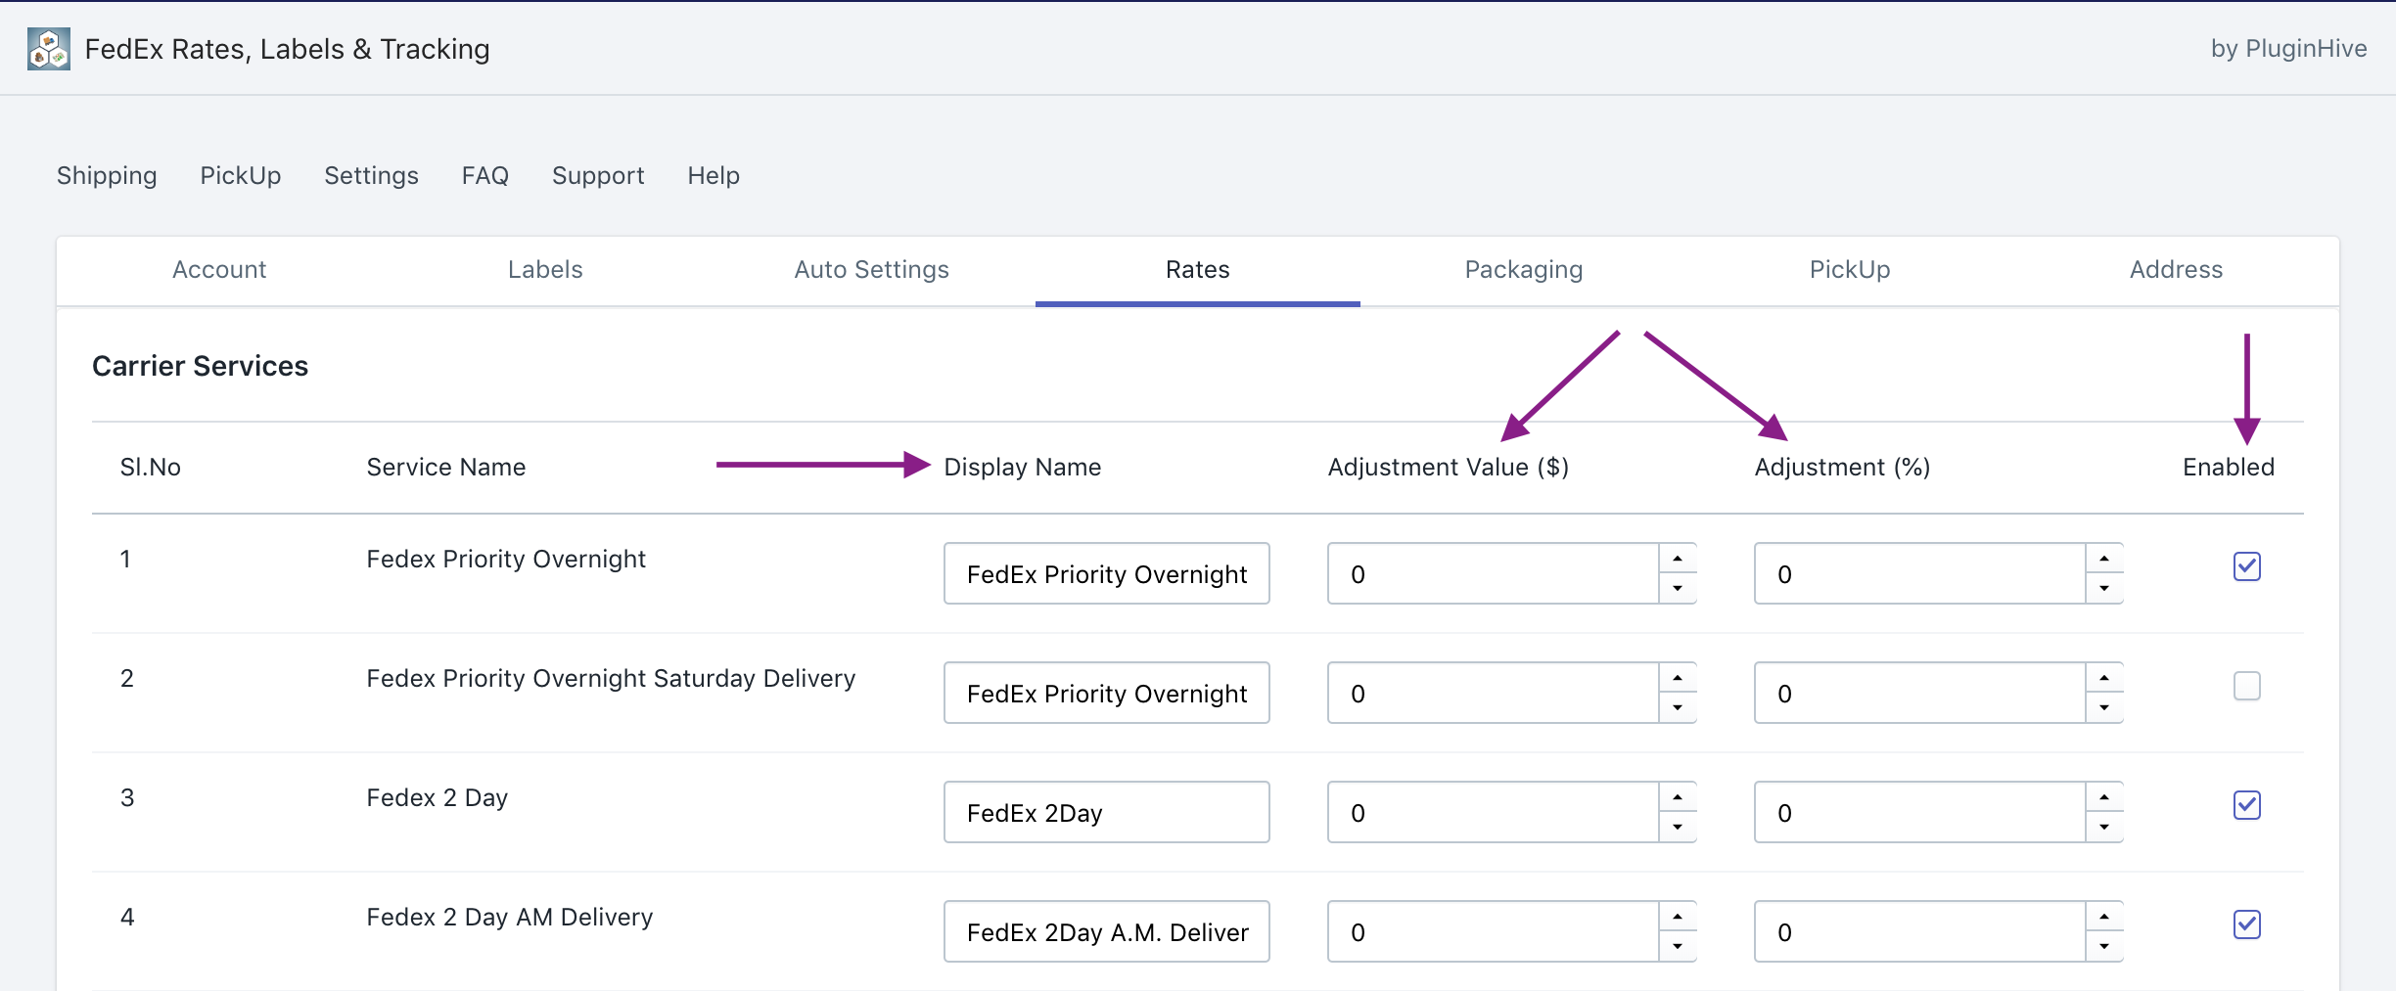Switch to the Account tab
This screenshot has width=2396, height=991.
(x=219, y=270)
